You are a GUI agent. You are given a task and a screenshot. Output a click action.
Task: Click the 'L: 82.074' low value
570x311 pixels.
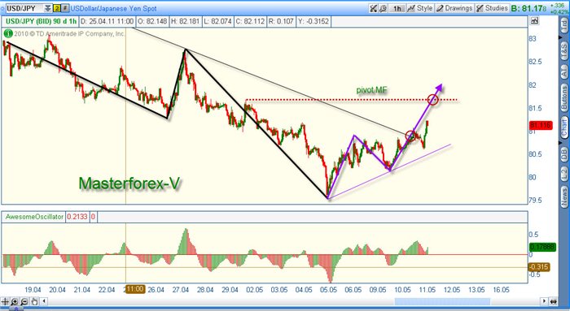click(217, 21)
